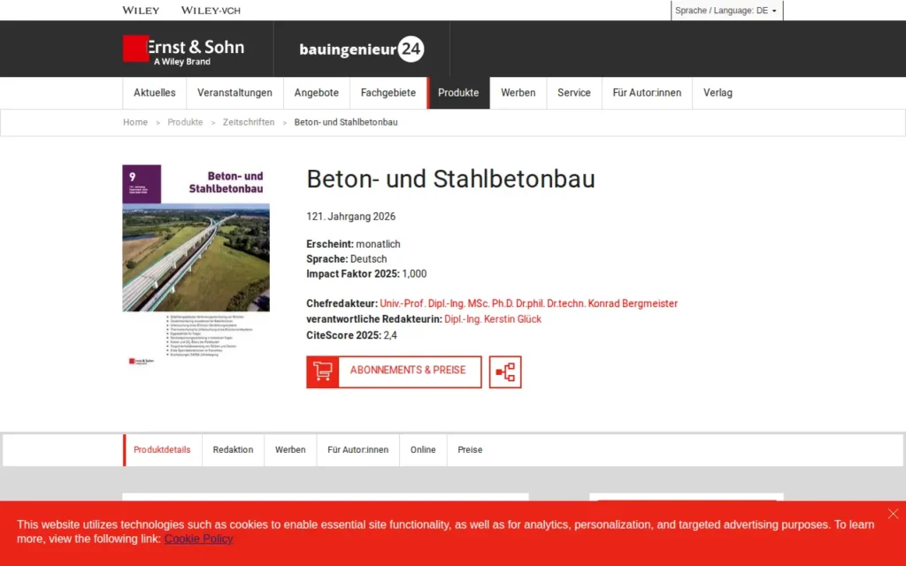Click the '121. Jahrgang 2026' text
This screenshot has width=906, height=566.
350,217
